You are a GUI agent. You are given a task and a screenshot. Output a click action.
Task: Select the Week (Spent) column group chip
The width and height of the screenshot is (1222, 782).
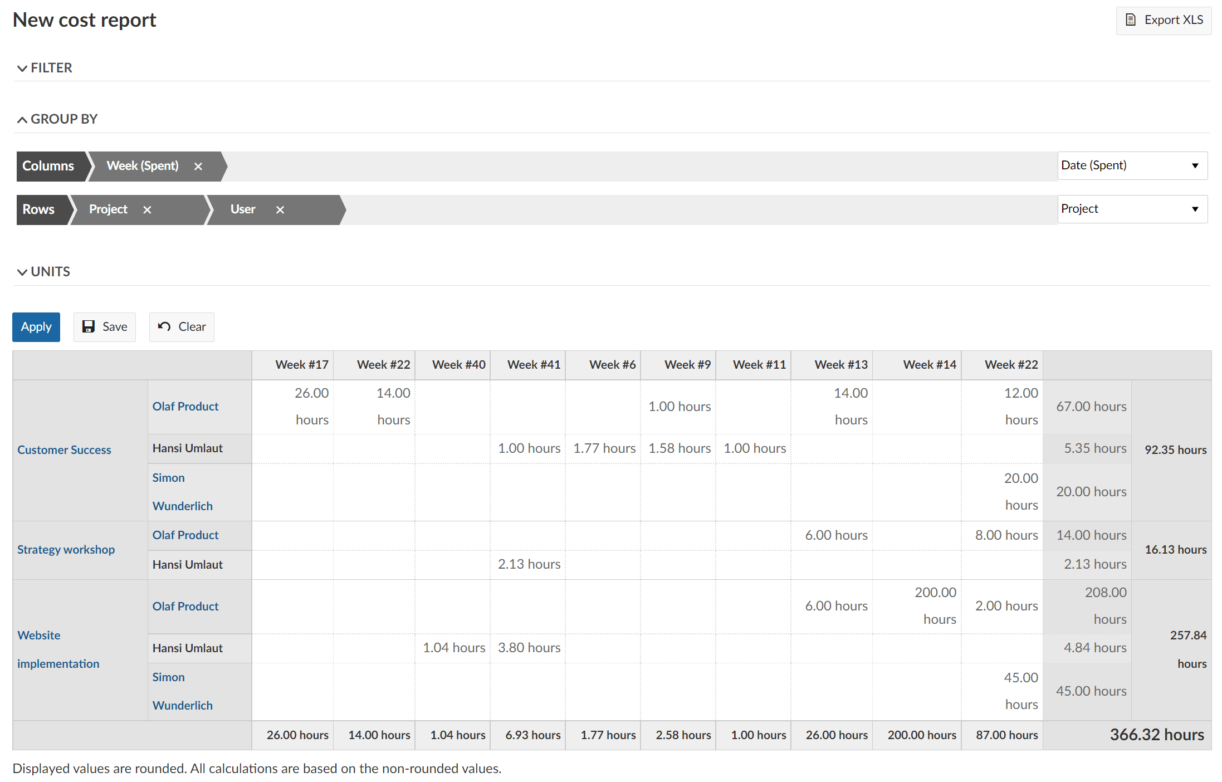pos(143,166)
